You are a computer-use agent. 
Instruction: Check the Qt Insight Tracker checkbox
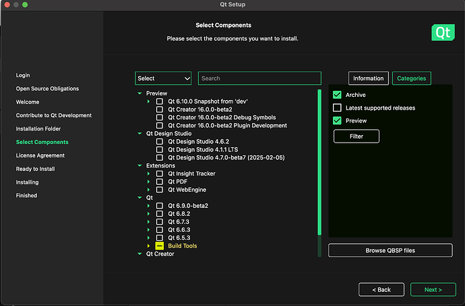(x=160, y=174)
